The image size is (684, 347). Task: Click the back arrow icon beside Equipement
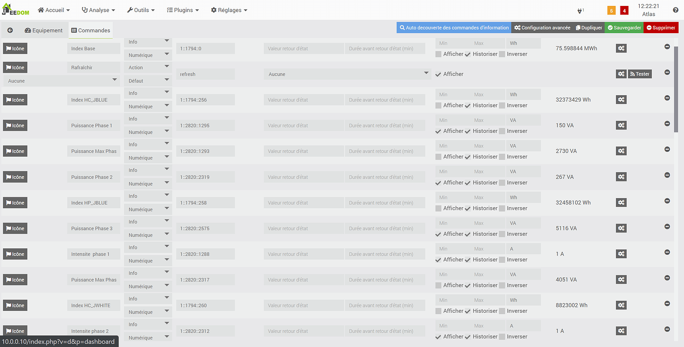[x=10, y=30]
